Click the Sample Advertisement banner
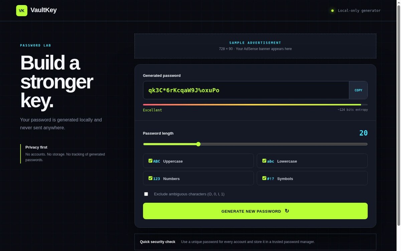Viewport: 401px width, 251px height. 255,46
